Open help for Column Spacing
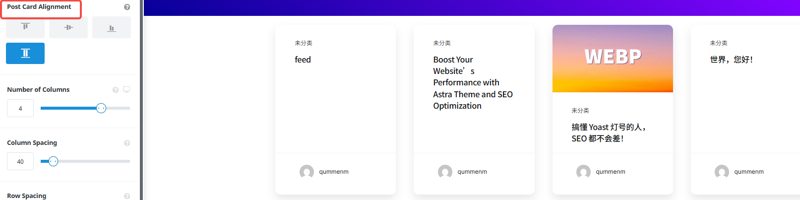 [127, 143]
